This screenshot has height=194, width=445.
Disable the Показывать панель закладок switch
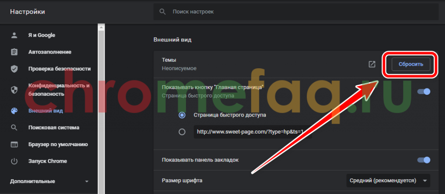click(423, 160)
